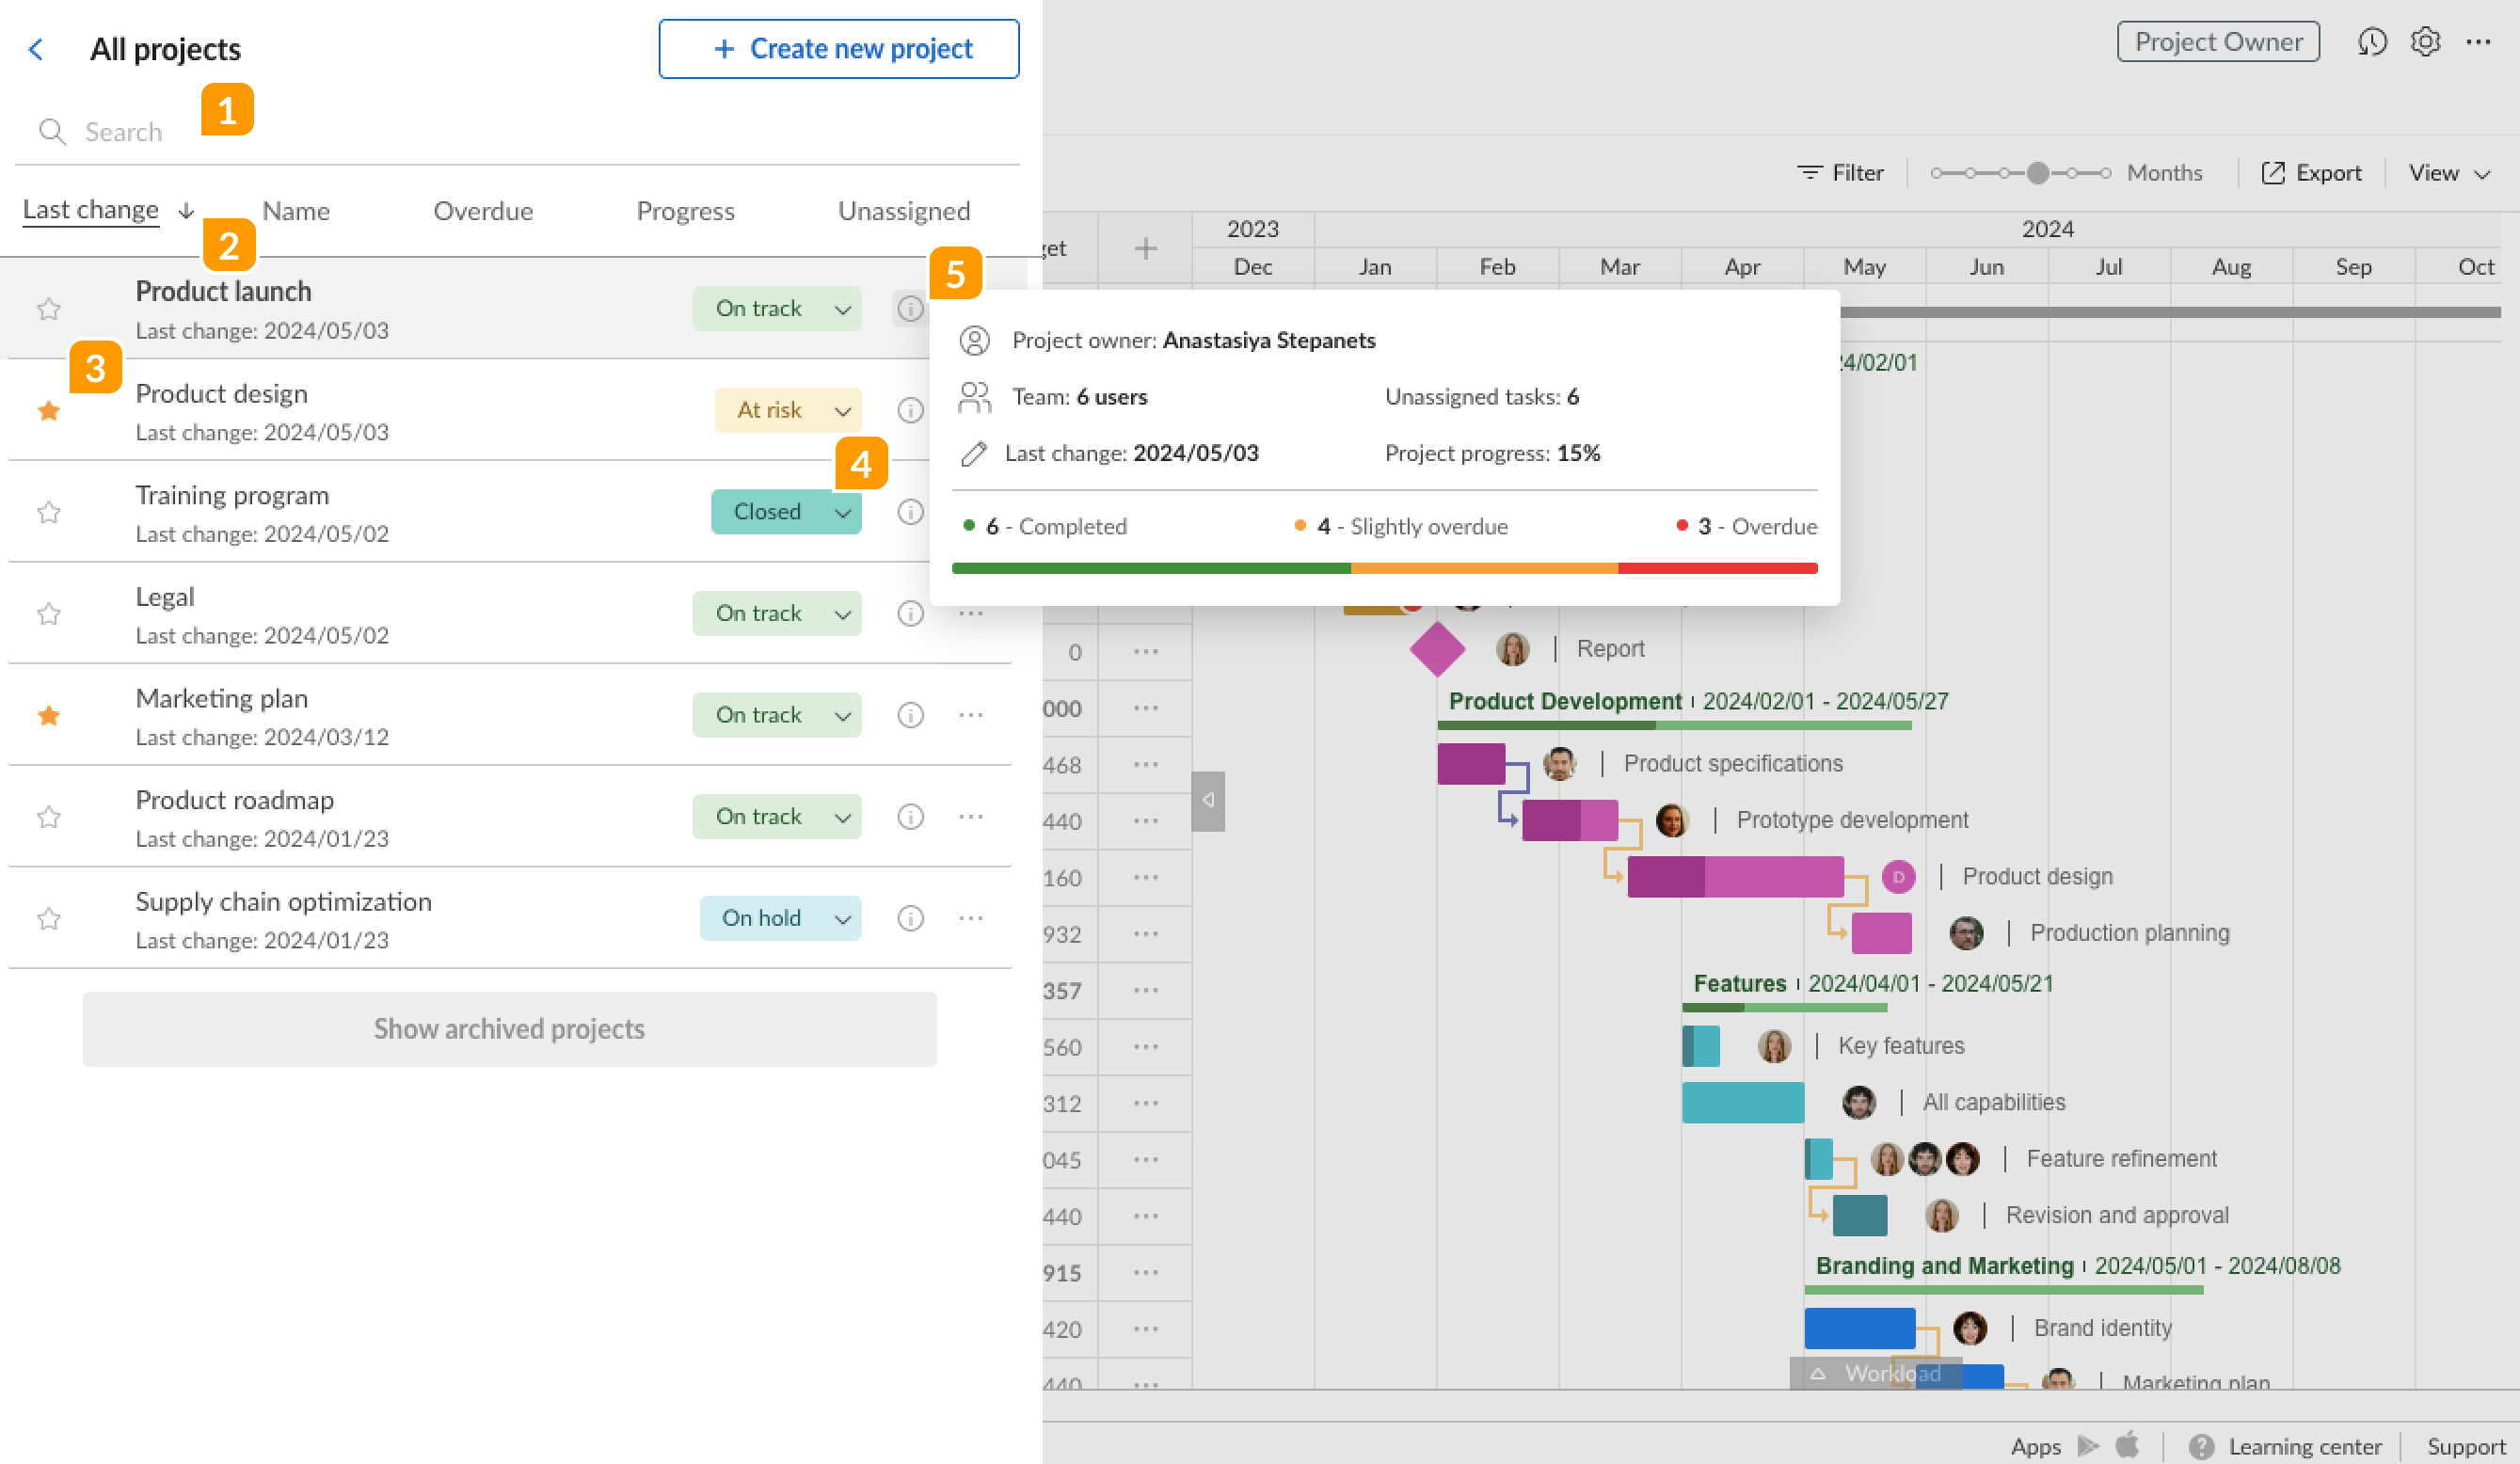Star the Product launch project
The width and height of the screenshot is (2520, 1464).
tap(49, 309)
